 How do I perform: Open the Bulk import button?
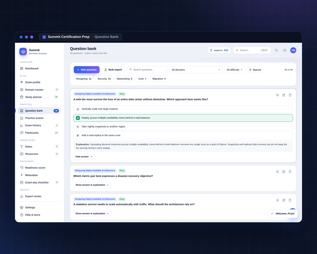pyautogui.click(x=113, y=70)
